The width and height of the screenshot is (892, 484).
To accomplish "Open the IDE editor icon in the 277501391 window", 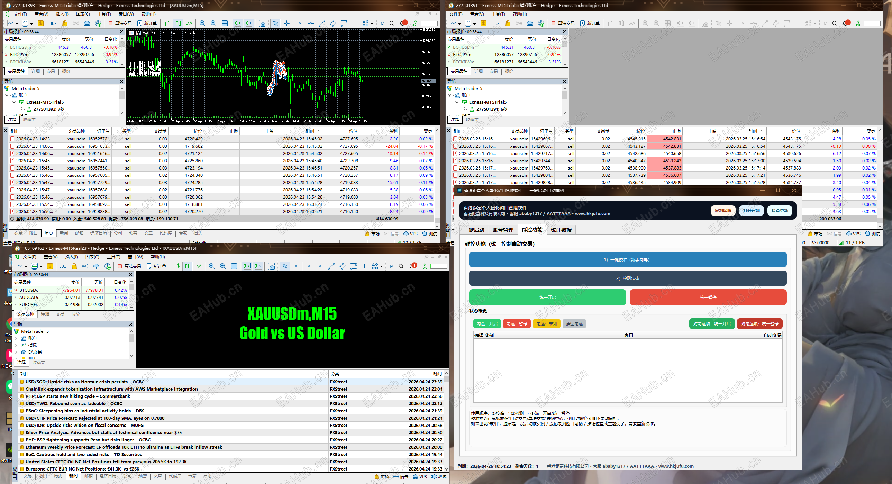I will (x=497, y=23).
